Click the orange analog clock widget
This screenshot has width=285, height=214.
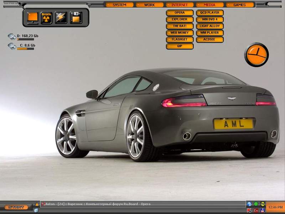pos(256,55)
